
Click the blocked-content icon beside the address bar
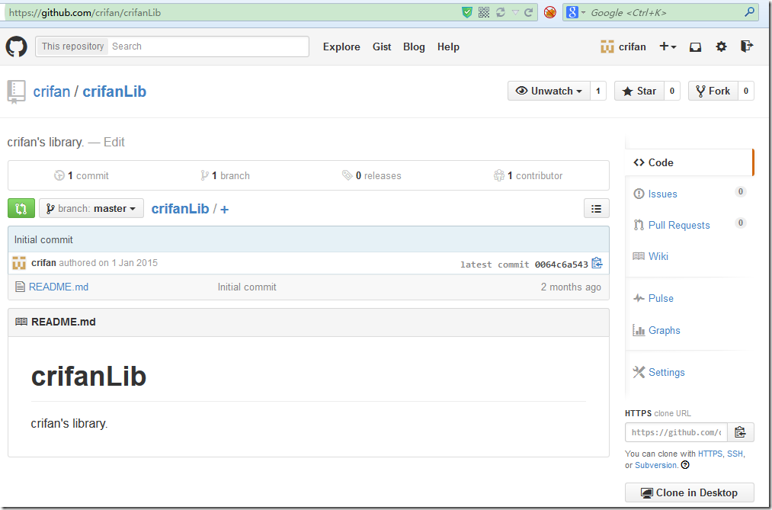tap(550, 12)
